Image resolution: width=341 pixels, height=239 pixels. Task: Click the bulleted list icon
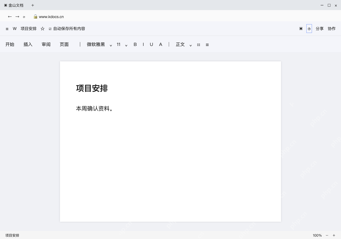point(198,45)
